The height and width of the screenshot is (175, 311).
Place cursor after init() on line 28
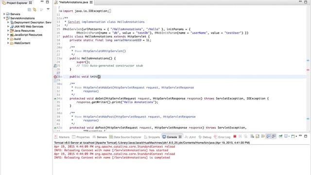101,77
